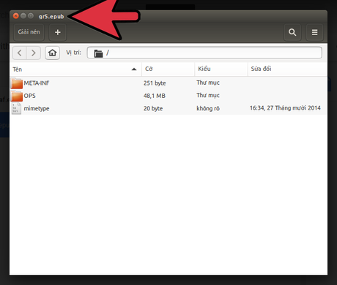337x285 pixels.
Task: Go back with the left arrow
Action: point(19,53)
